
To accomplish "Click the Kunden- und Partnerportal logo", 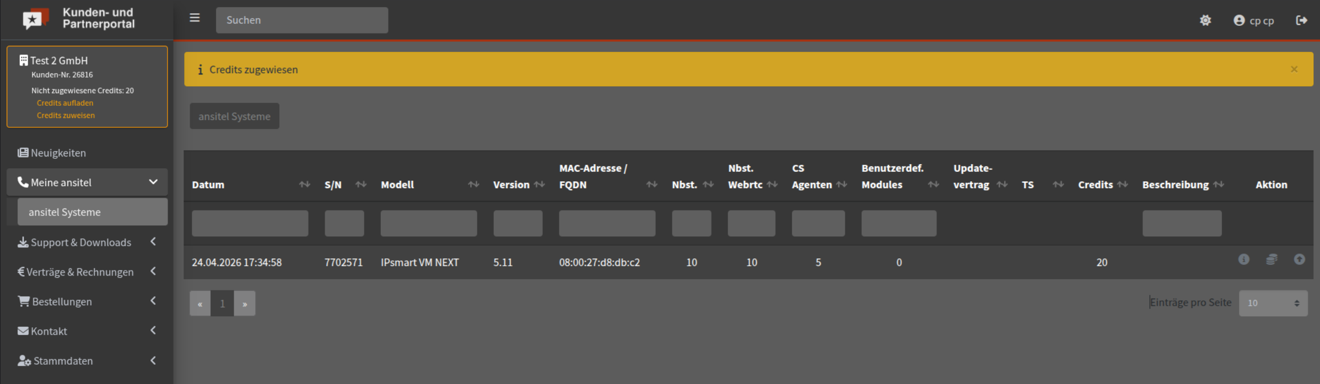I will [x=80, y=18].
